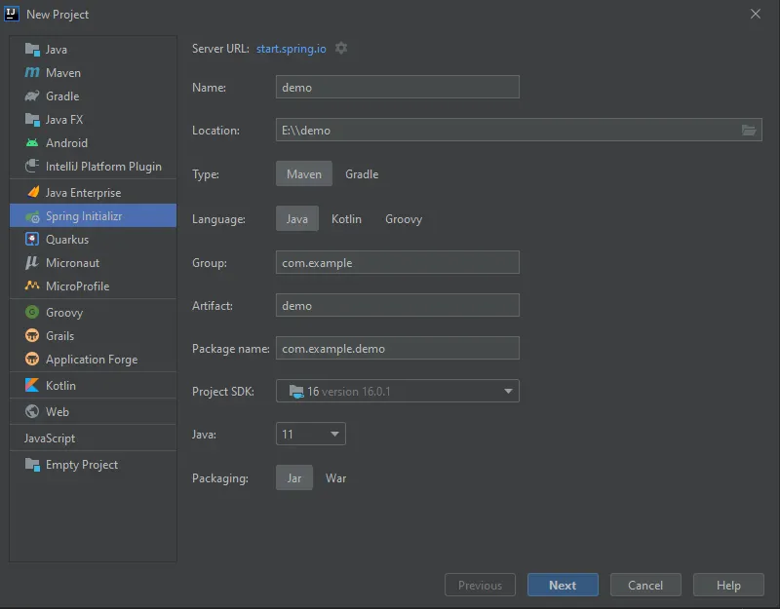The height and width of the screenshot is (609, 780).
Task: Click the Spring Initializr leaf icon
Action: (x=32, y=216)
